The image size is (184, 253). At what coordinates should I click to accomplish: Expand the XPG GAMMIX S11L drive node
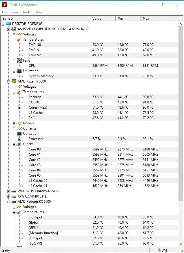8,197
